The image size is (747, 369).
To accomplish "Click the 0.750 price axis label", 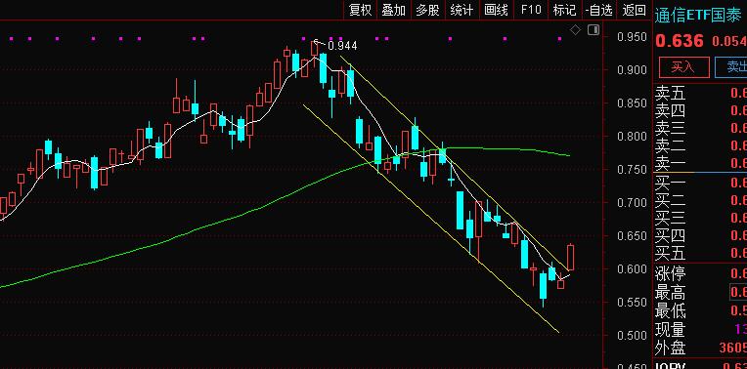I will (x=632, y=170).
